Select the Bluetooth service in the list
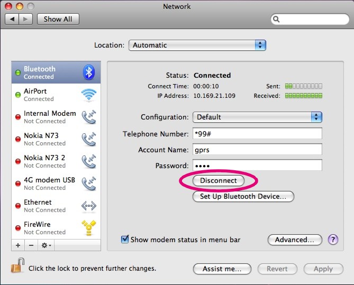This screenshot has width=354, height=285. [56, 72]
